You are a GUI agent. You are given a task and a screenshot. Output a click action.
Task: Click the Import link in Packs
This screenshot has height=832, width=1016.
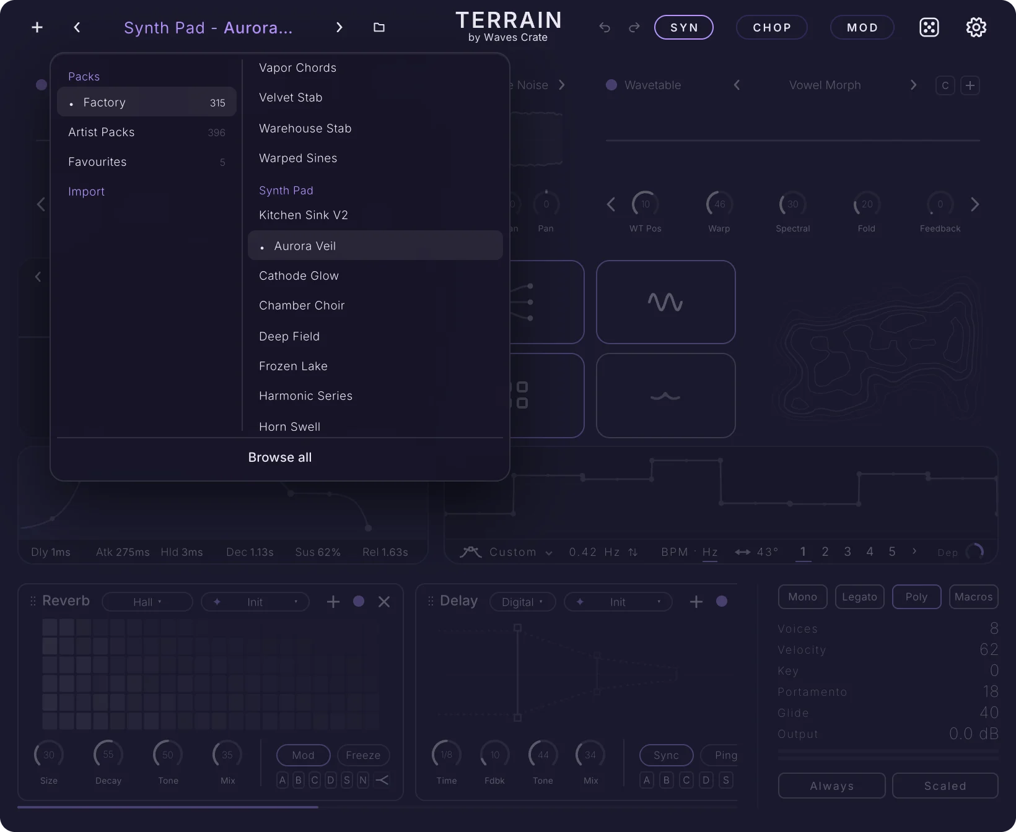pyautogui.click(x=86, y=191)
